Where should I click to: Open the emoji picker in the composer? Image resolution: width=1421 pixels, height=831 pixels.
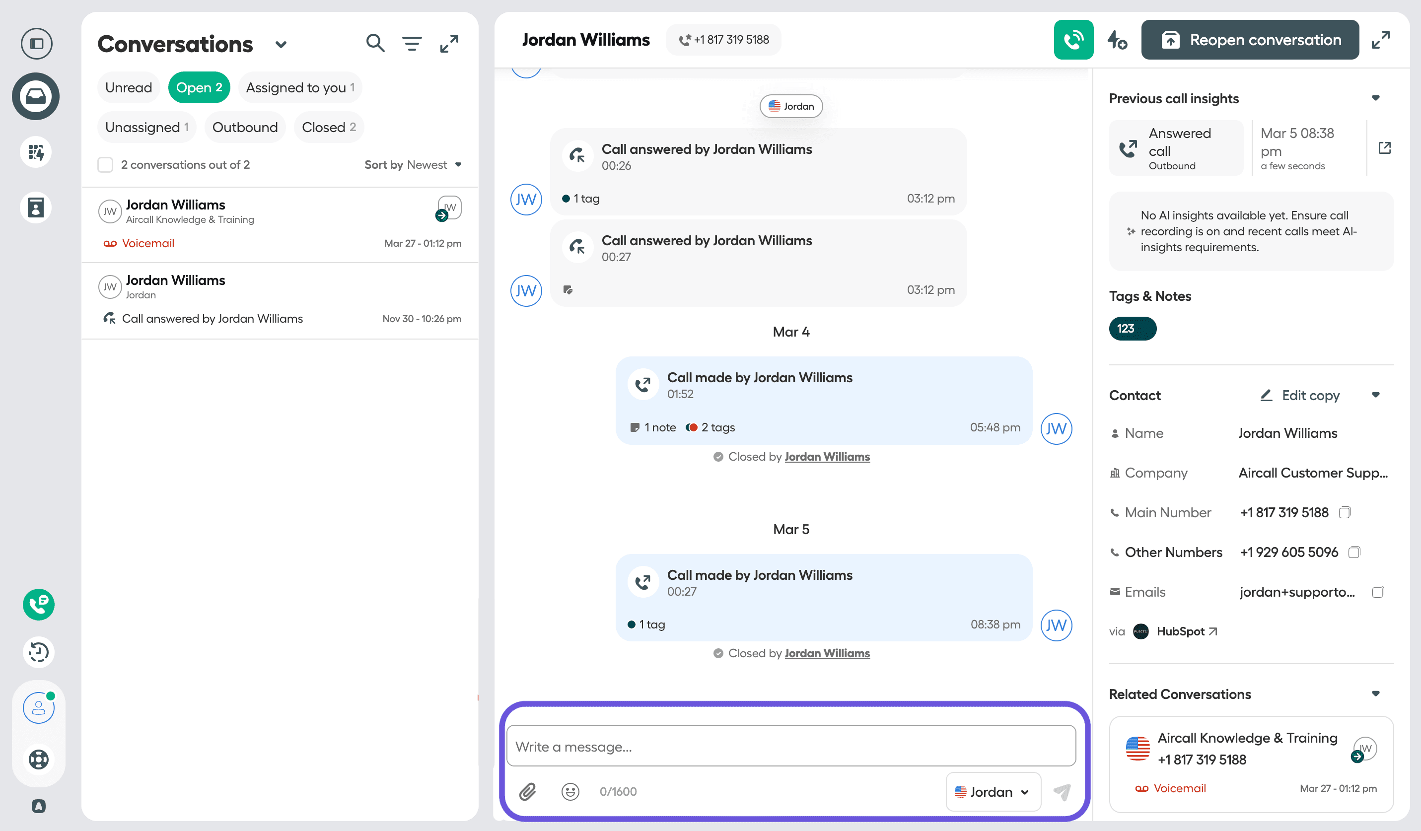point(570,792)
